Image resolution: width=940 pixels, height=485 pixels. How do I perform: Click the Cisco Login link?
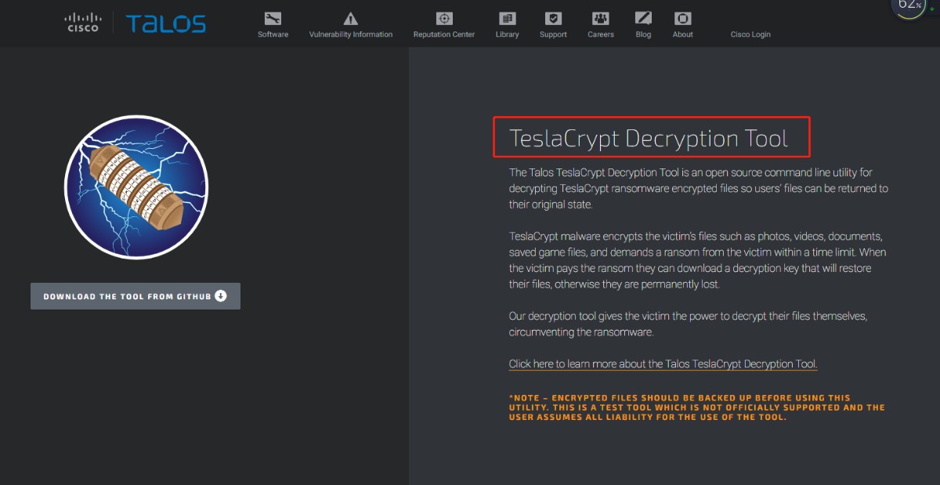(x=750, y=34)
